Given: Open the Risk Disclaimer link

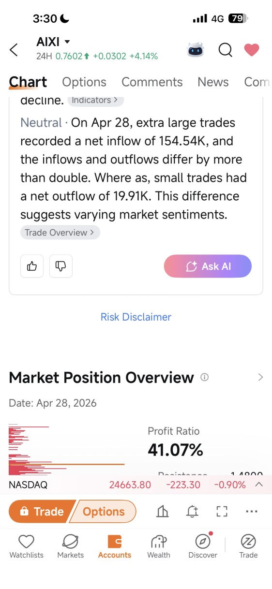Looking at the screenshot, I should tap(136, 317).
